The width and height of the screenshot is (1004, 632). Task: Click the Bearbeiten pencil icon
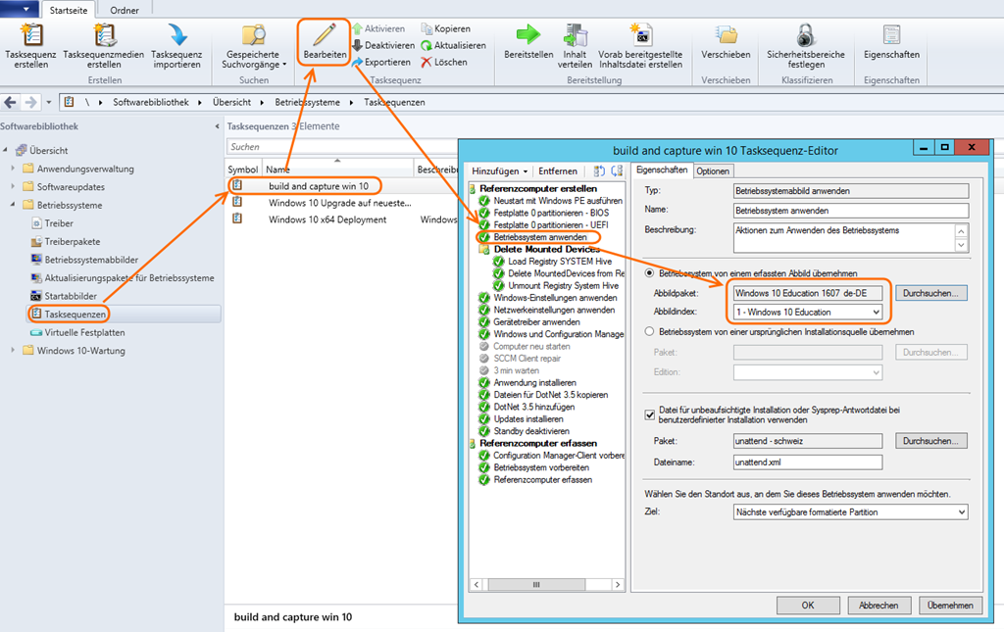click(324, 35)
